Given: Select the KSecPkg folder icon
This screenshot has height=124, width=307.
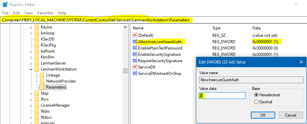Looking at the screenshot, I should coord(36,45).
